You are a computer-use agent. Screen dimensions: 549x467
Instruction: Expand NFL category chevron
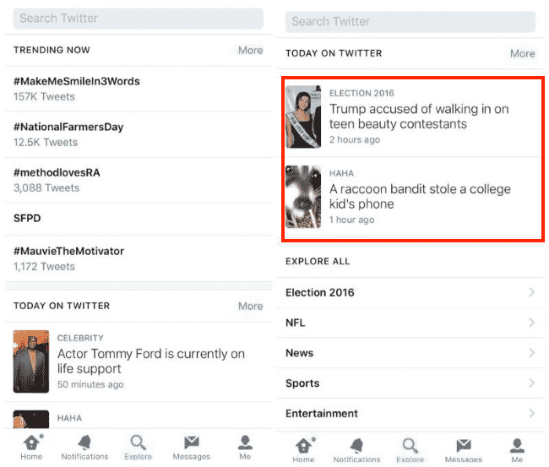532,323
